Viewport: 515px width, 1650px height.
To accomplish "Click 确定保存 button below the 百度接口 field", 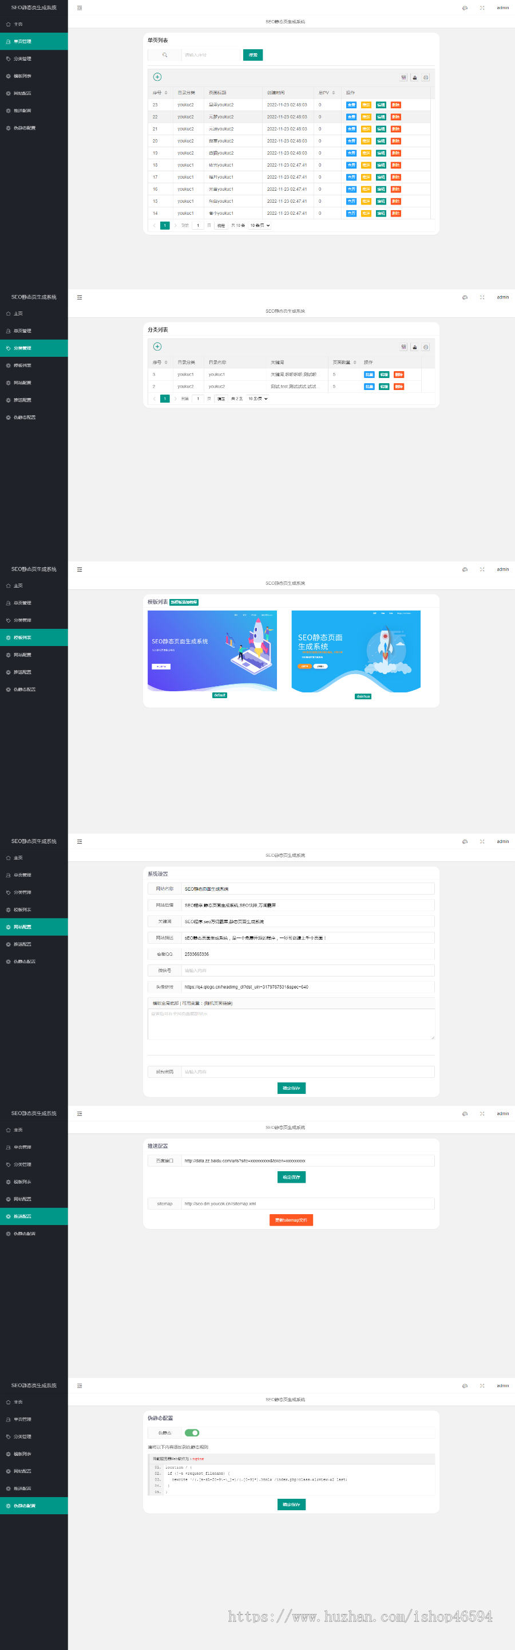I will coord(291,1178).
